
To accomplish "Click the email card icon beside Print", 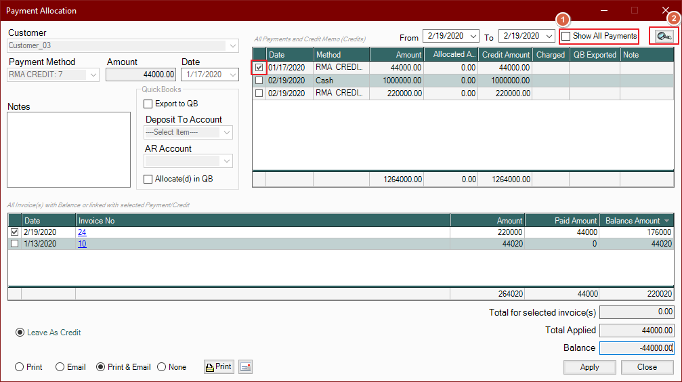I will pyautogui.click(x=245, y=367).
